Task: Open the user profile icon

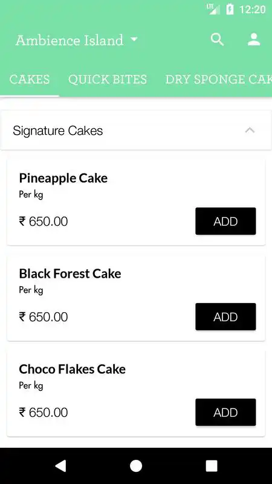Action: (x=254, y=39)
